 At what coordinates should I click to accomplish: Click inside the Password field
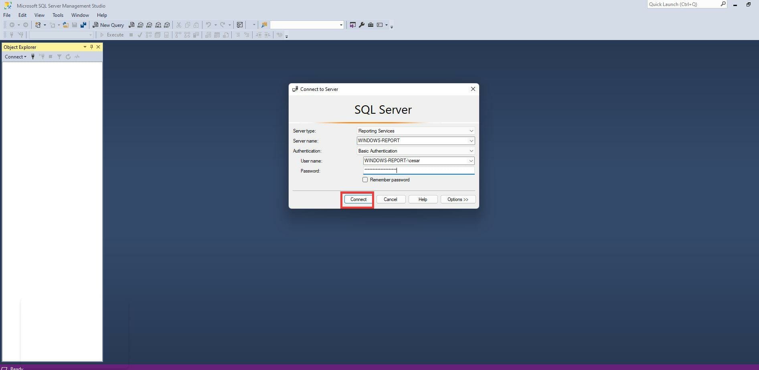click(419, 170)
